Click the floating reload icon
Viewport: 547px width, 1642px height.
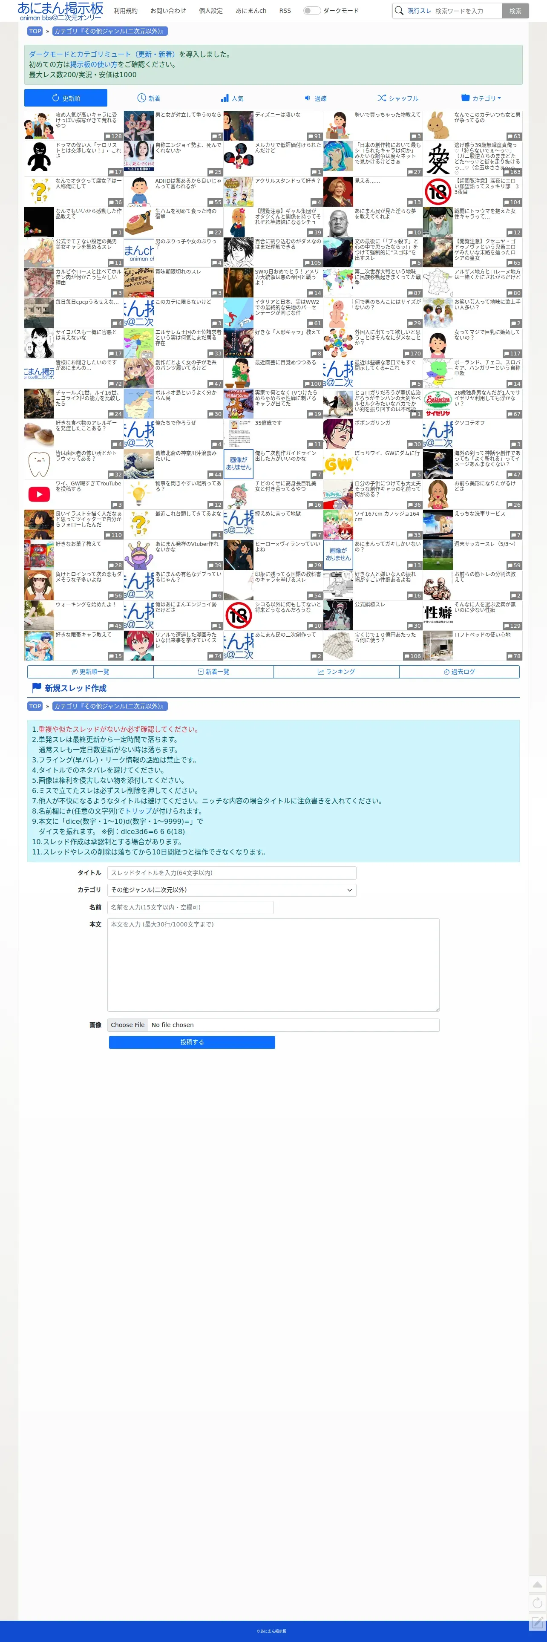coord(538,1602)
